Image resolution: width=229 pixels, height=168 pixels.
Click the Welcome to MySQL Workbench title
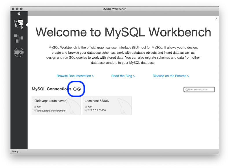tap(123, 32)
